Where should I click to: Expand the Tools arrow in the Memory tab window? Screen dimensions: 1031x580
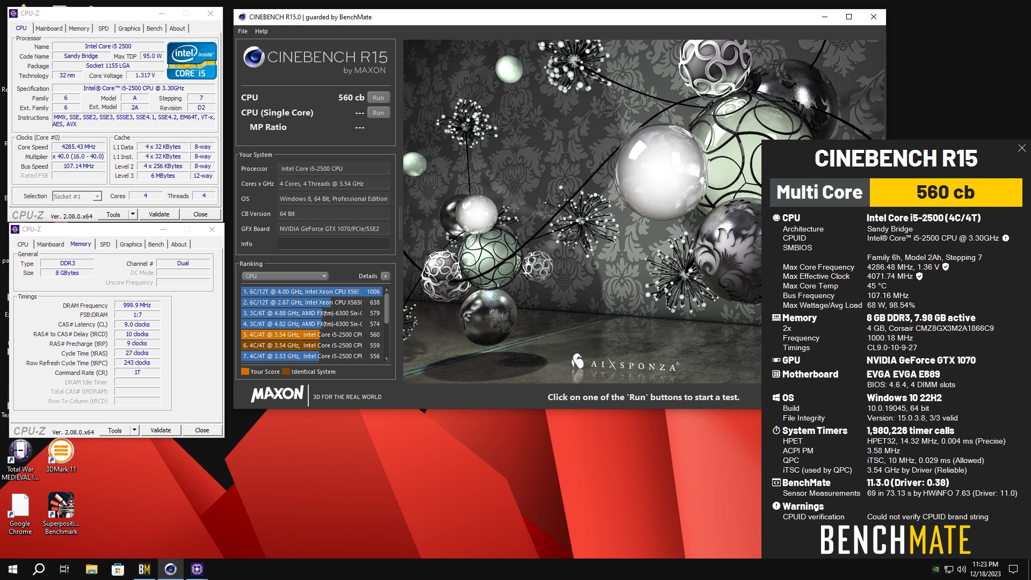tap(134, 430)
